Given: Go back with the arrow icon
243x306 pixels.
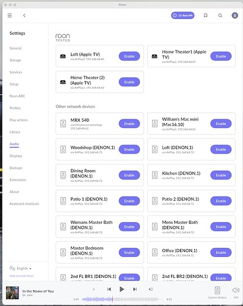Looking at the screenshot, I should coord(24,15).
